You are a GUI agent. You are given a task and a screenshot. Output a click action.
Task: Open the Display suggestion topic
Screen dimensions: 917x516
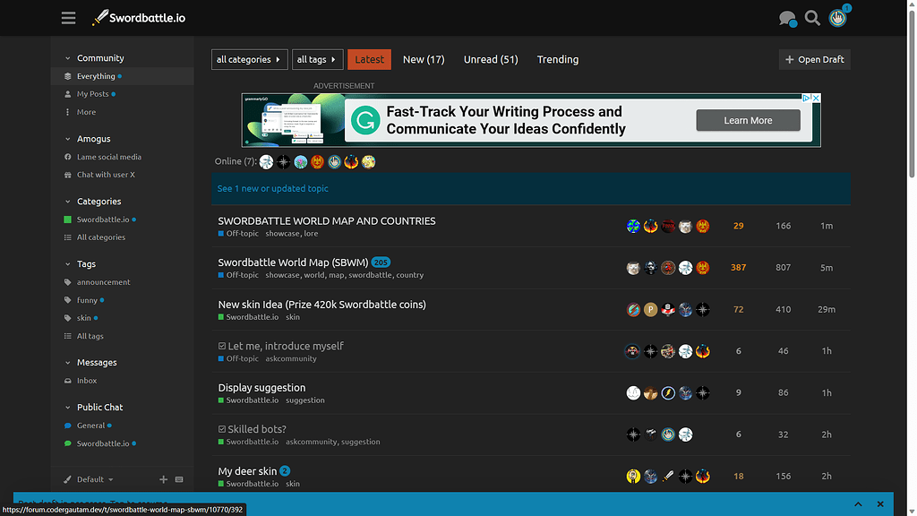tap(261, 388)
